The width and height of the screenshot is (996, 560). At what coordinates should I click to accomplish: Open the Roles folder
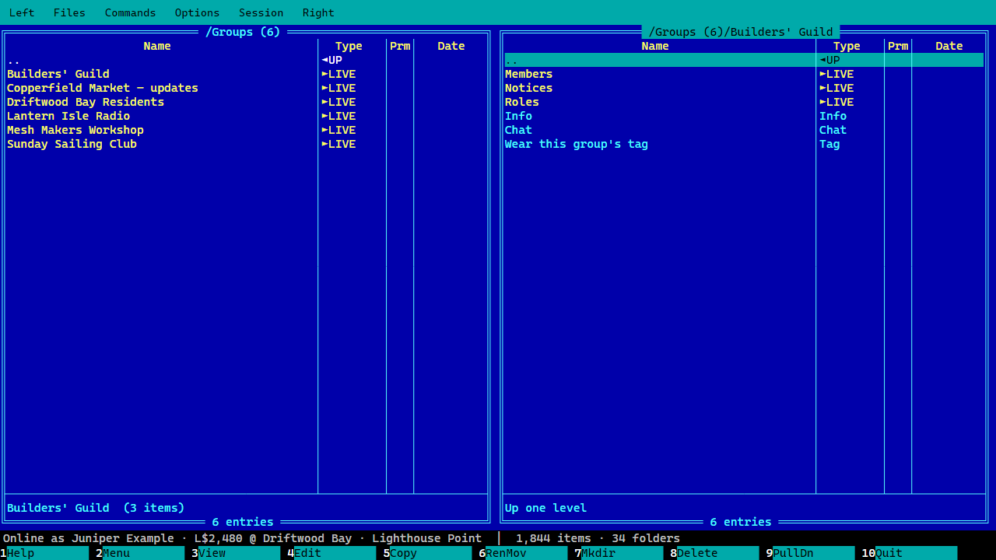744,102
